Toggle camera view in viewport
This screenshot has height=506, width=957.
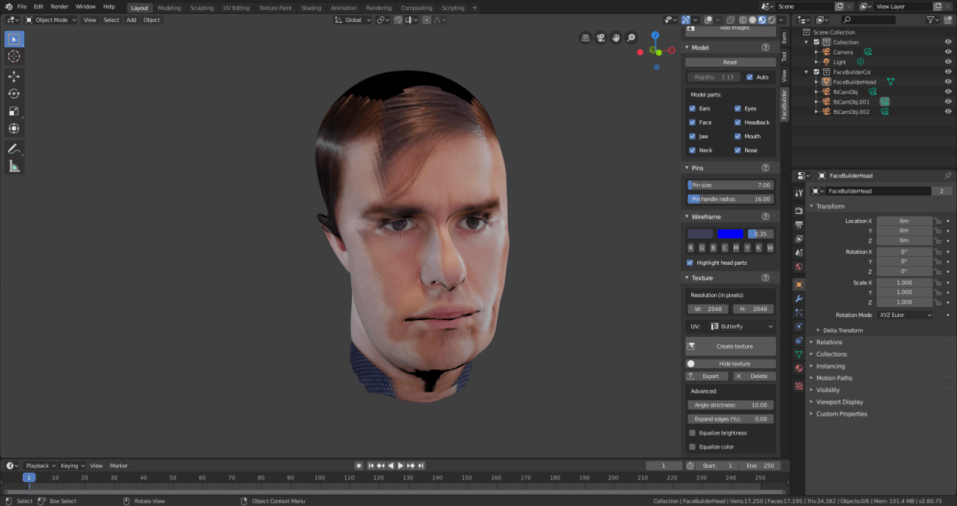pyautogui.click(x=601, y=38)
